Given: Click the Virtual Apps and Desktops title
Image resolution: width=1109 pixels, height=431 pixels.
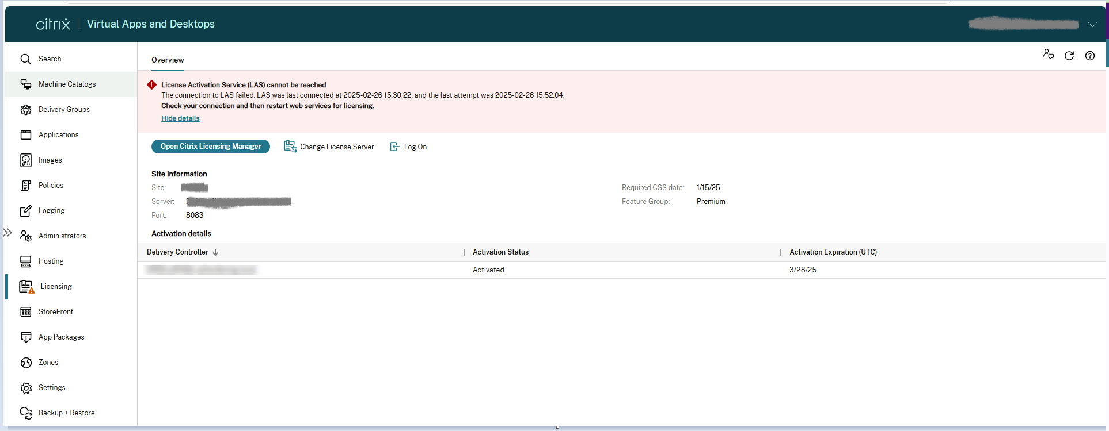Looking at the screenshot, I should pos(151,24).
